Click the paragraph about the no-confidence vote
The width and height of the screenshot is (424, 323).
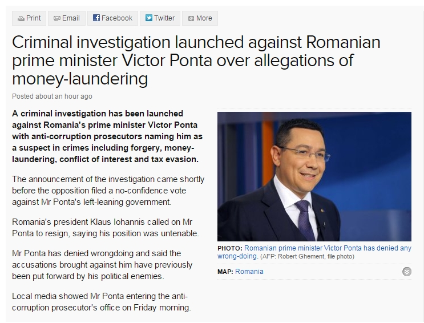[x=108, y=191]
